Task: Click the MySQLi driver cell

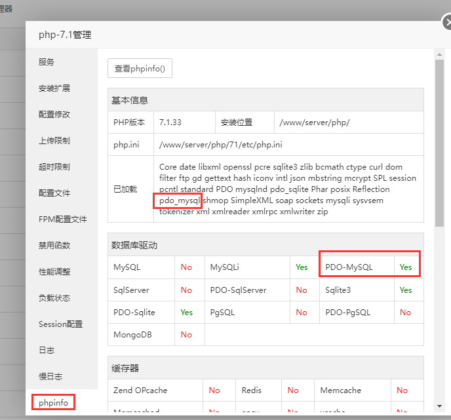Action: point(247,267)
